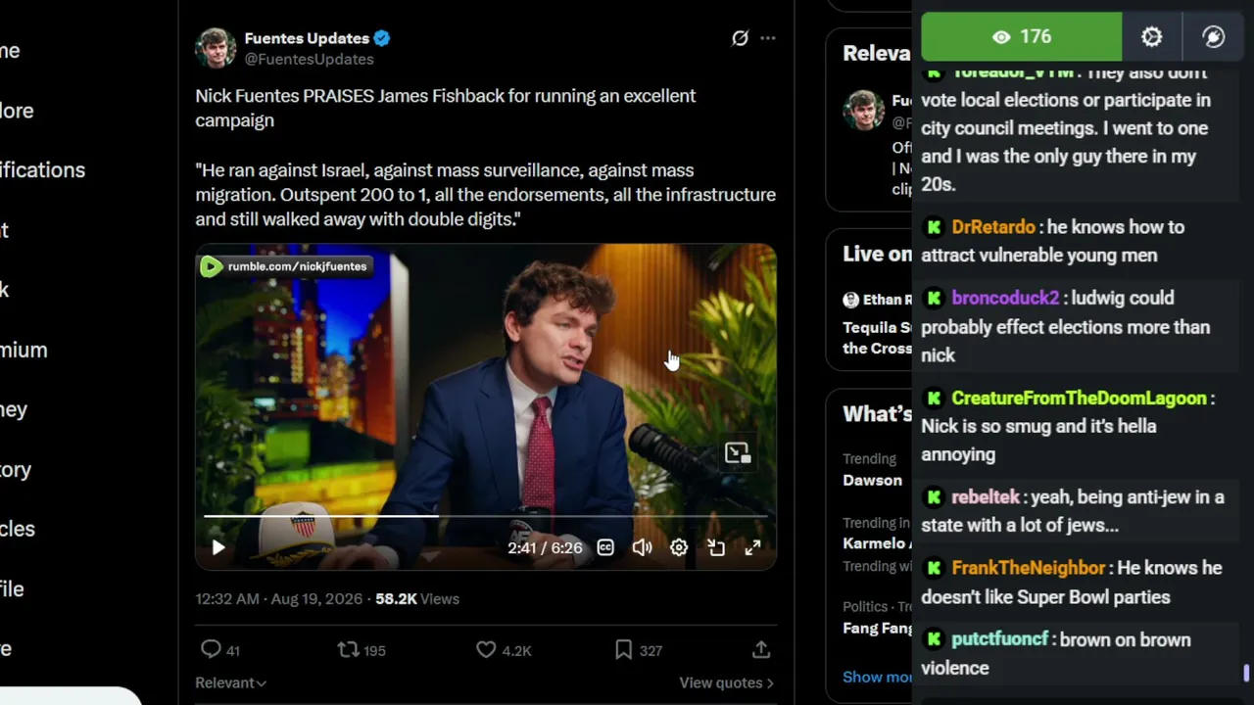This screenshot has height=705, width=1254.
Task: Open picture-in-picture icon on the video
Action: coord(737,452)
